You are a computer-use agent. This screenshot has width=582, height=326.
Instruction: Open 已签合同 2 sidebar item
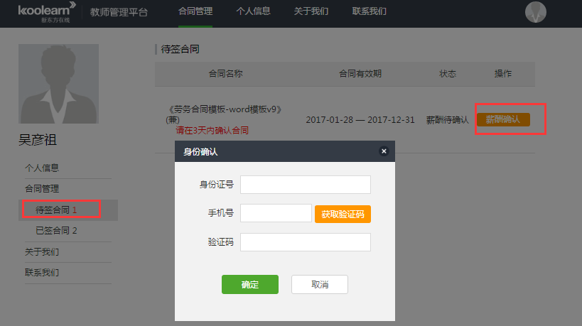tap(56, 231)
